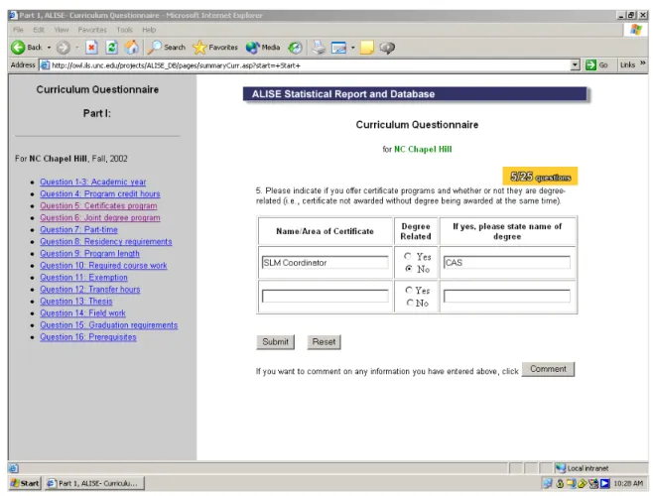Click Internet Explorer title bar icon
This screenshot has width=653, height=496.
tap(13, 16)
